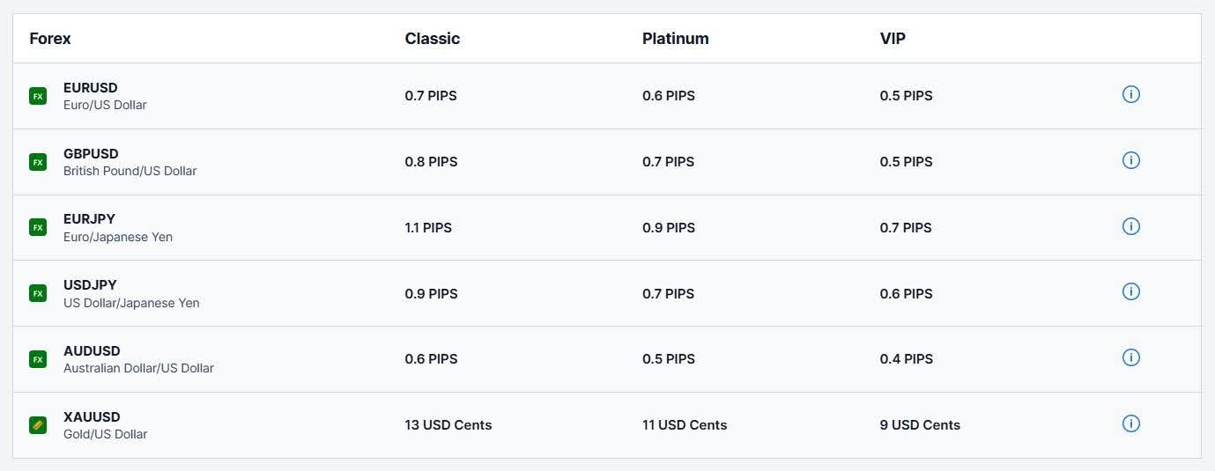Screen dimensions: 1215x471
Task: Click the 13 USD Cents Classic spread
Action: [448, 425]
